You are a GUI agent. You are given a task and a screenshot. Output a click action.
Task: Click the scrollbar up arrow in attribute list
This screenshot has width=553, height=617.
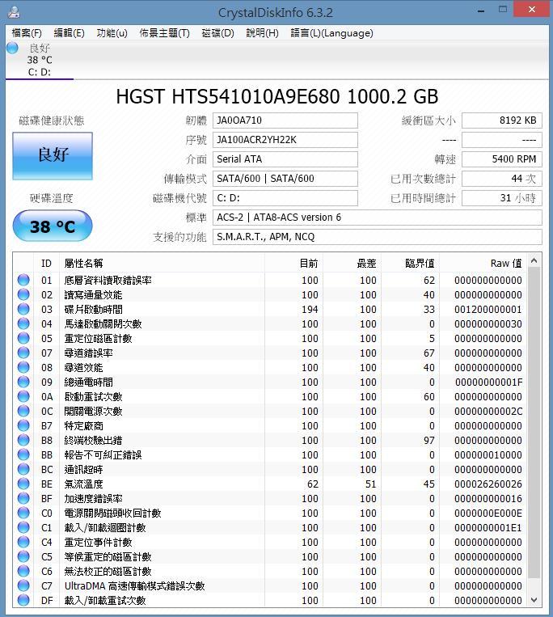534,260
